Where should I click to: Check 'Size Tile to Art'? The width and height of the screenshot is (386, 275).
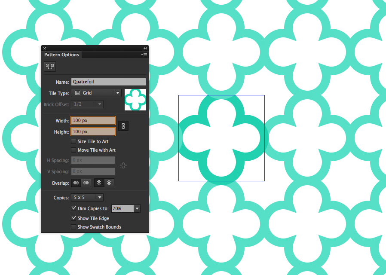(x=73, y=141)
